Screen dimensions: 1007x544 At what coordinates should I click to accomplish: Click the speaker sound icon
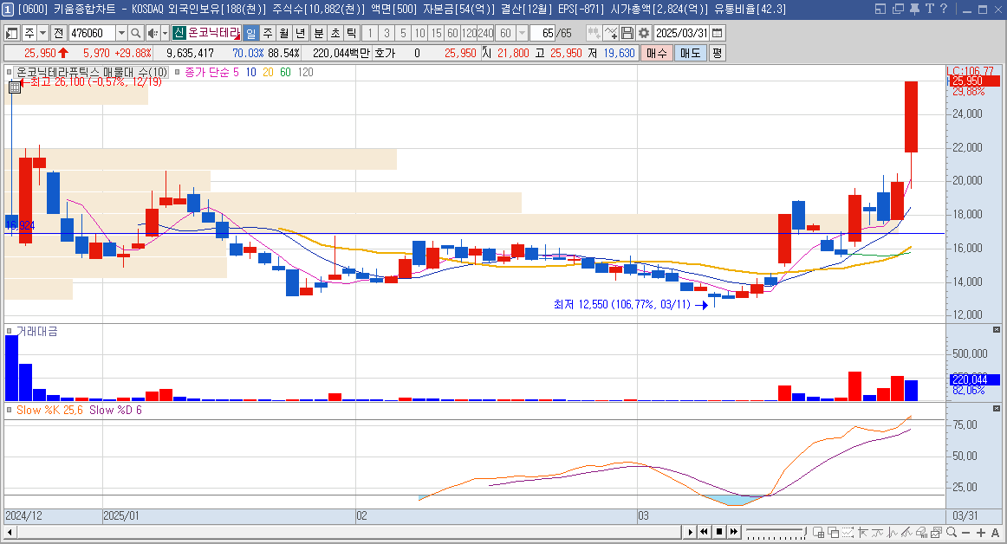point(153,33)
